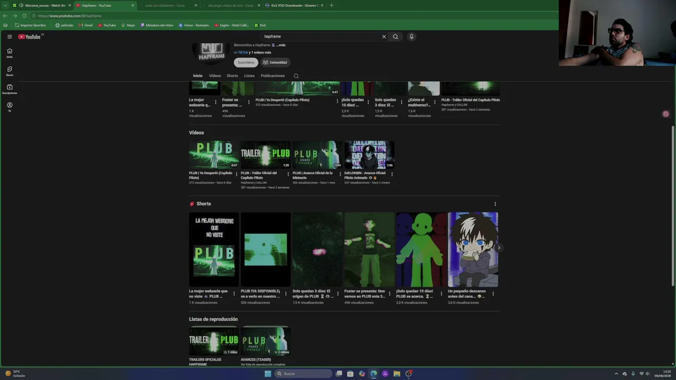
Task: Click the page vertical scrollbar thumb
Action: [x=672, y=206]
